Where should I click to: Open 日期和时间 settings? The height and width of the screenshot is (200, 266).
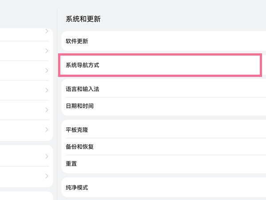(80, 106)
